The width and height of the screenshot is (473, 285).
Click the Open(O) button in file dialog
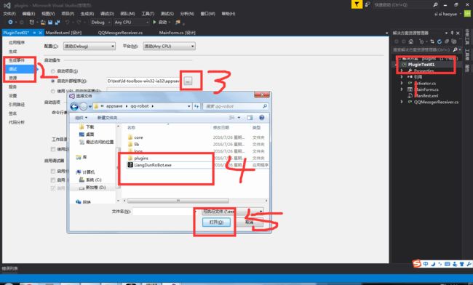216,222
